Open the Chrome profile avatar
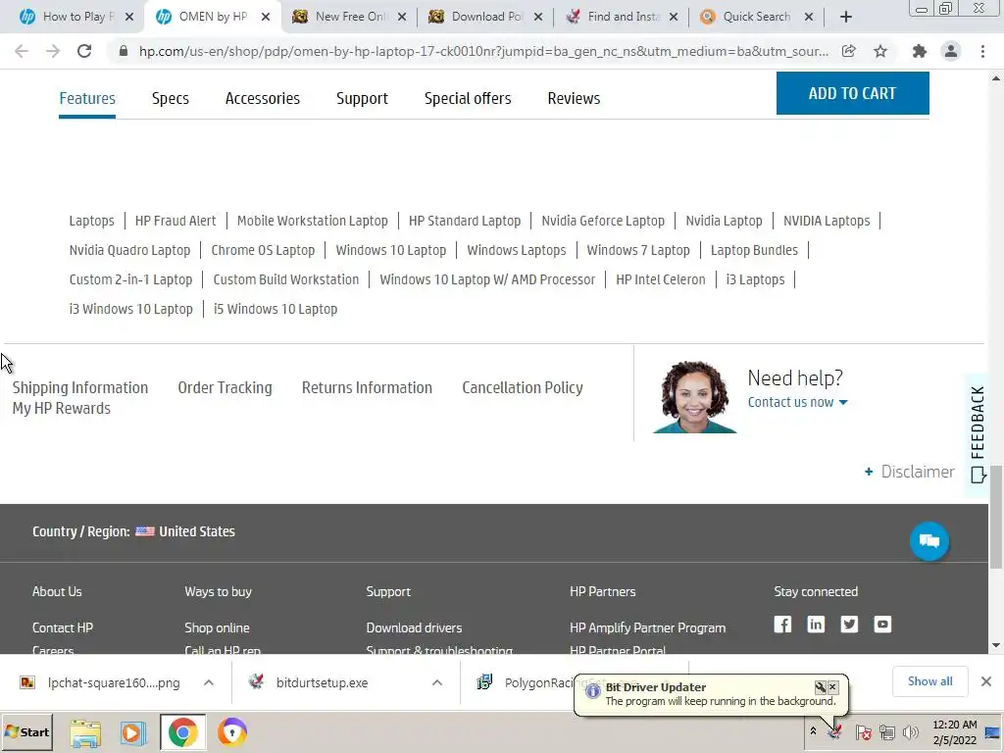 [x=951, y=51]
